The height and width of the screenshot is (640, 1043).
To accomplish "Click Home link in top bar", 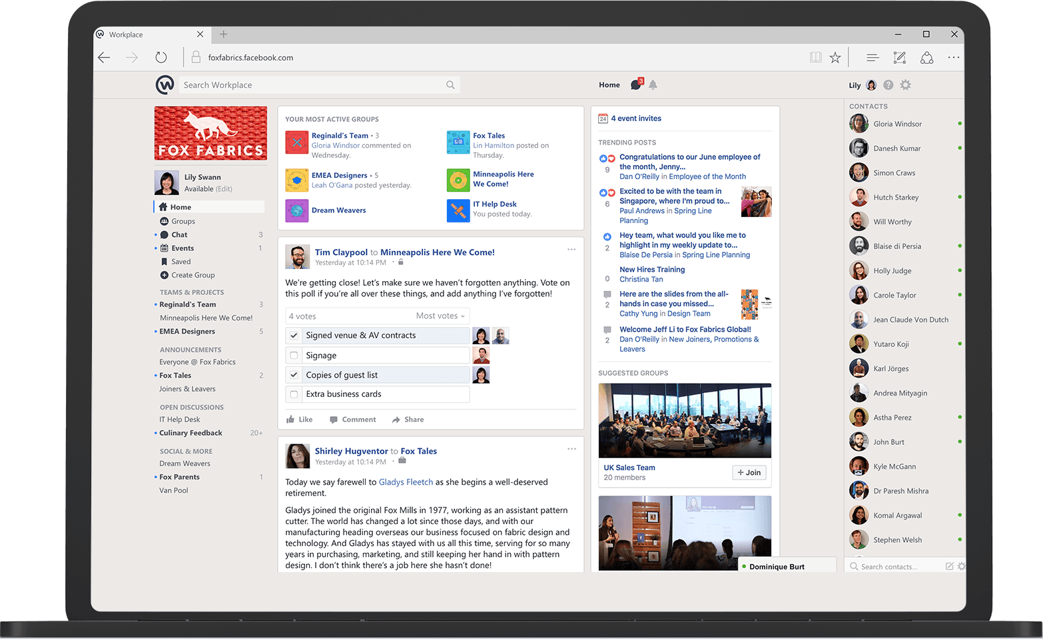I will [609, 85].
